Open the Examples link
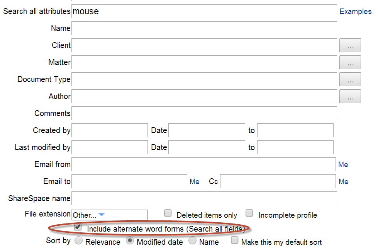Viewport: 378px width, 249px height. click(x=355, y=11)
